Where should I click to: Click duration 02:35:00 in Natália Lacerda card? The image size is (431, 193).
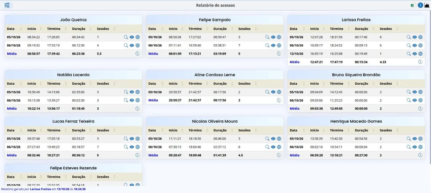78,92
